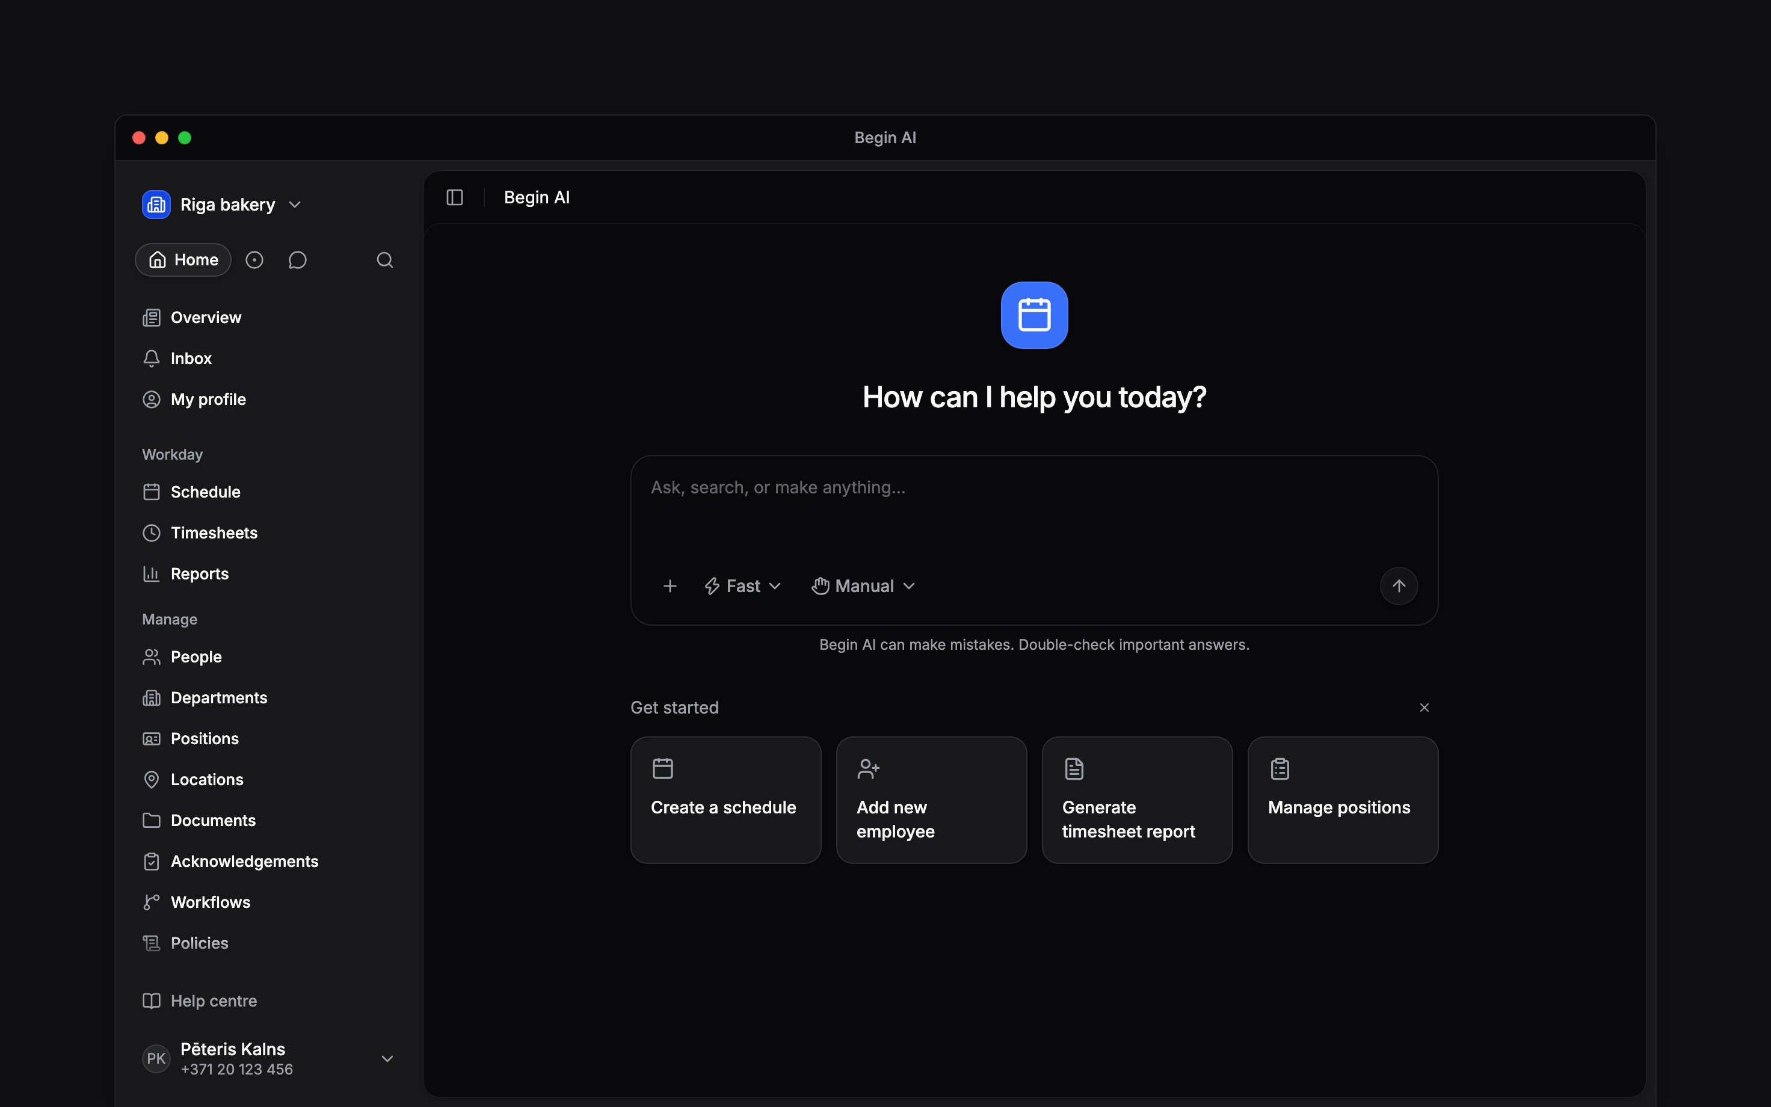Click the plus attach button
Image resolution: width=1771 pixels, height=1107 pixels.
coord(670,586)
